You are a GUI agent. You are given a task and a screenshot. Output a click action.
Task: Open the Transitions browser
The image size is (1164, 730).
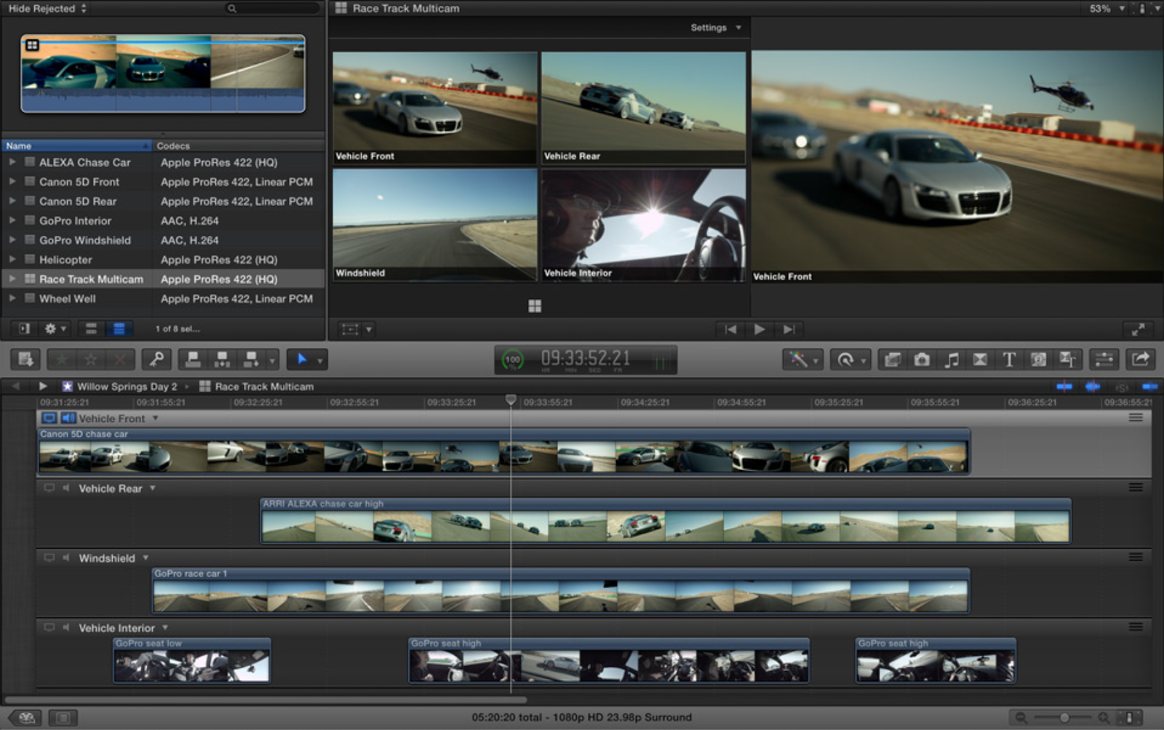click(x=980, y=358)
